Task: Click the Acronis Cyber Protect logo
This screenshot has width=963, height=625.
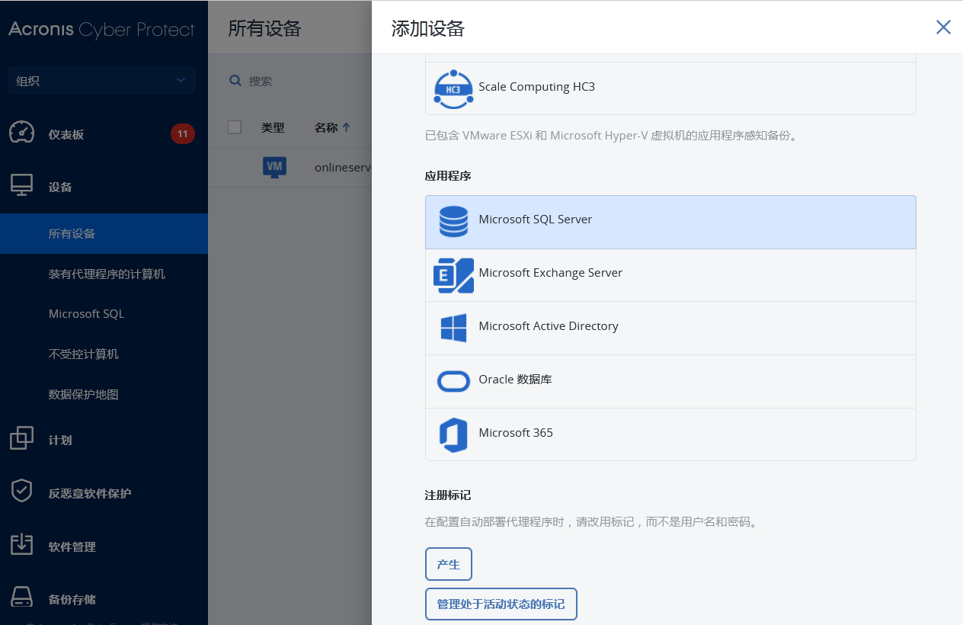Action: click(101, 30)
